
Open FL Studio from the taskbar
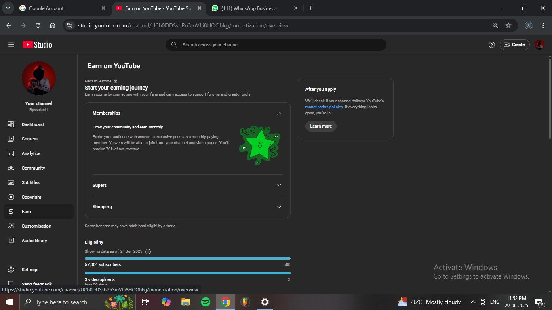(245, 302)
